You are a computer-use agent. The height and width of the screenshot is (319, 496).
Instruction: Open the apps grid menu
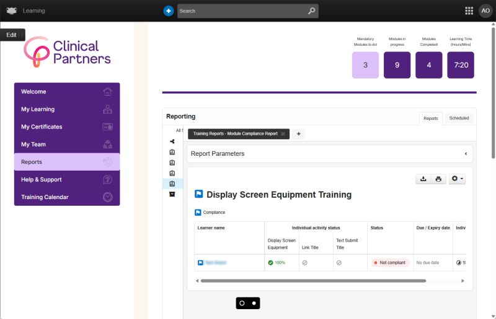(x=469, y=11)
